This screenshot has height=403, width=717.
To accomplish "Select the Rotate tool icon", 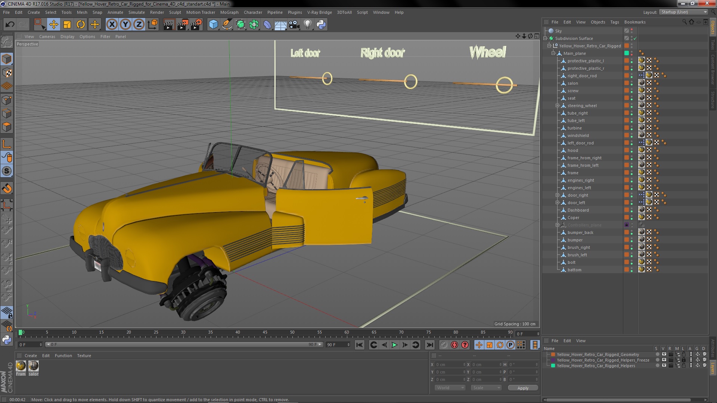I will pyautogui.click(x=81, y=25).
